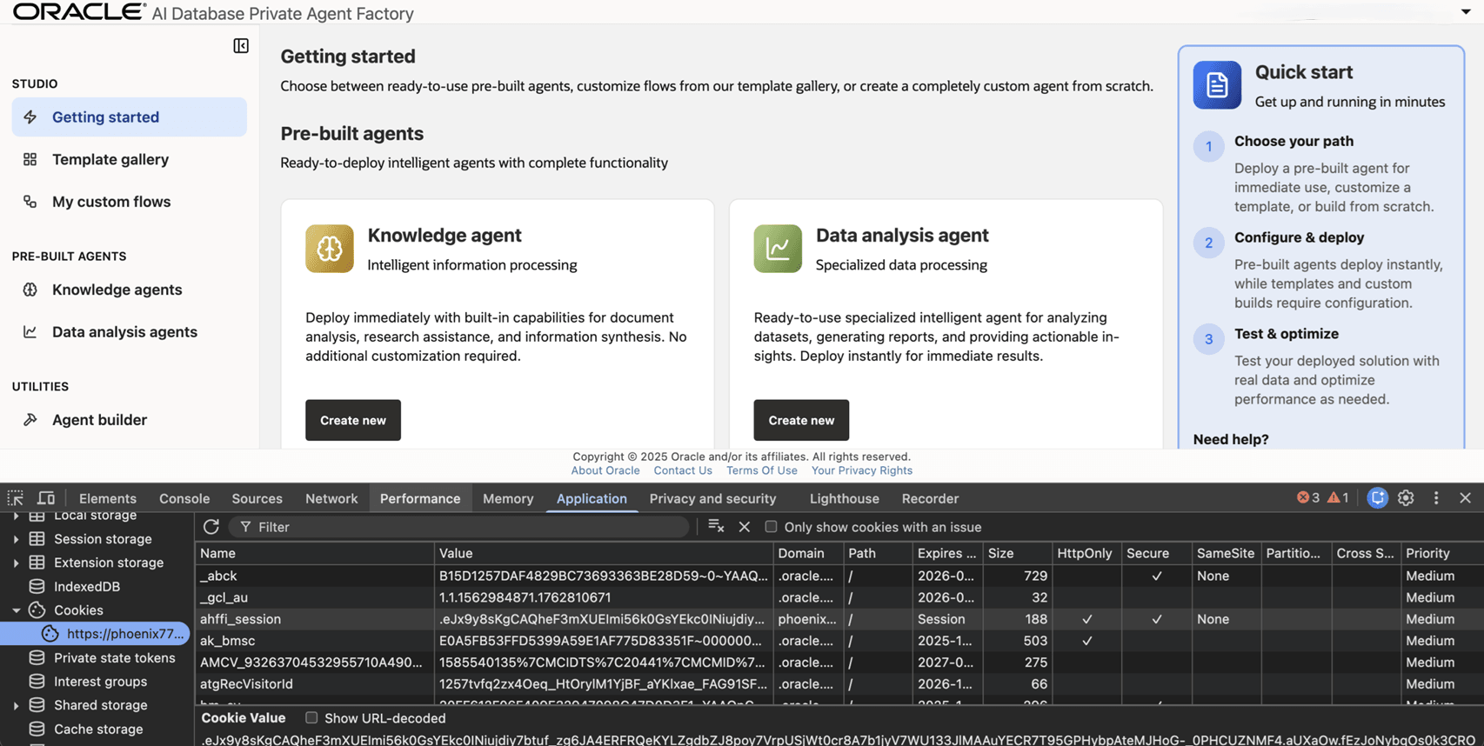Click the DevTools inspect element icon
The width and height of the screenshot is (1484, 746).
[x=16, y=498]
